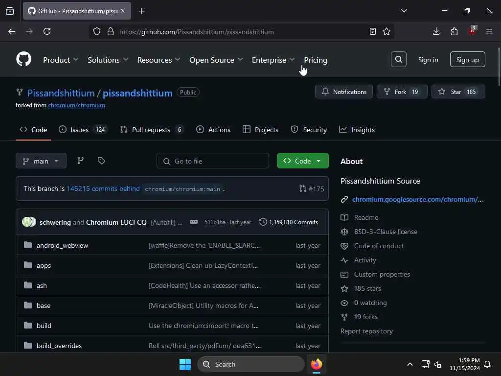Viewport: 501px width, 376px height.
Task: Click the browser address bar URL
Action: 197,32
